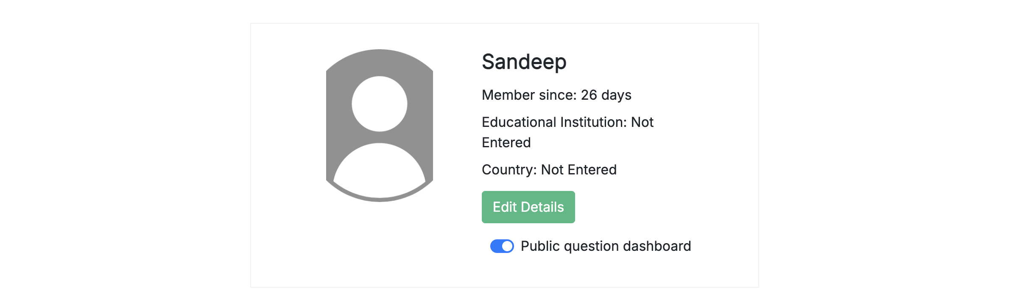Toggle the Public question dashboard switch
The height and width of the screenshot is (303, 1017).
pos(502,246)
